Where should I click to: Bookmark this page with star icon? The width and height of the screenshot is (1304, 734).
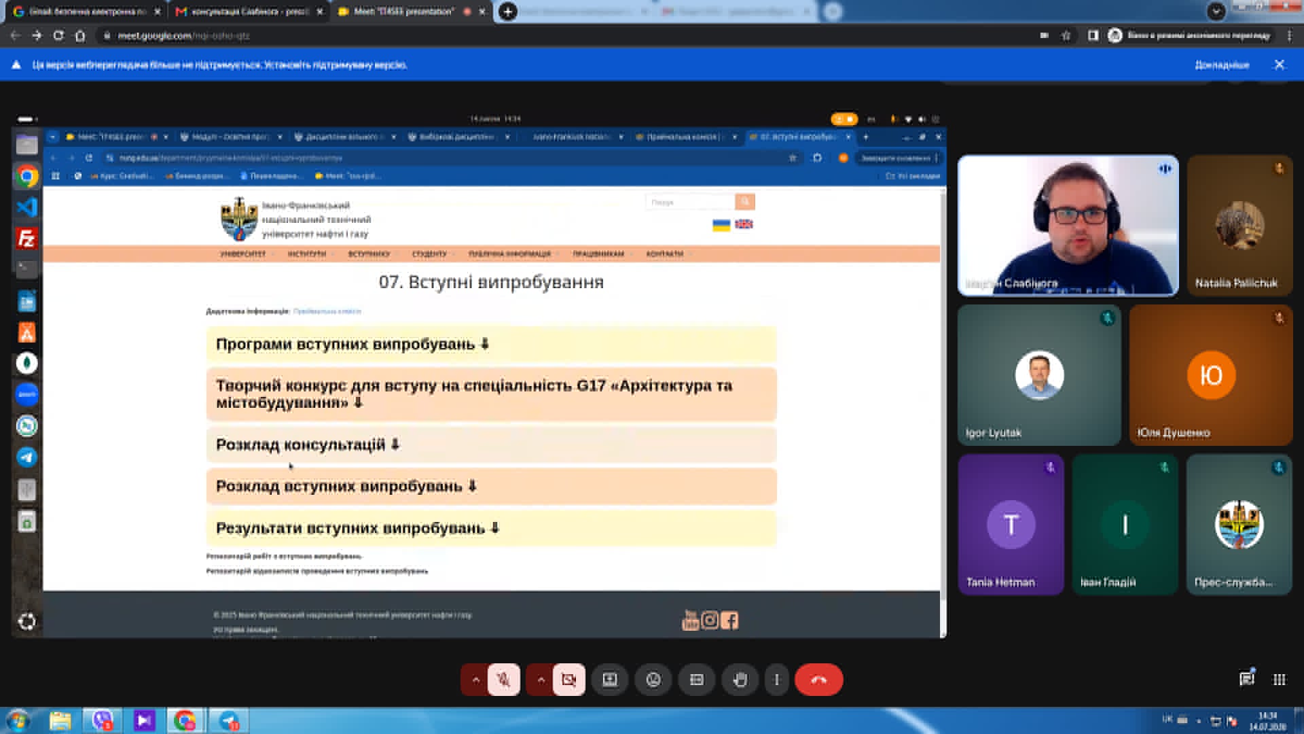1066,35
